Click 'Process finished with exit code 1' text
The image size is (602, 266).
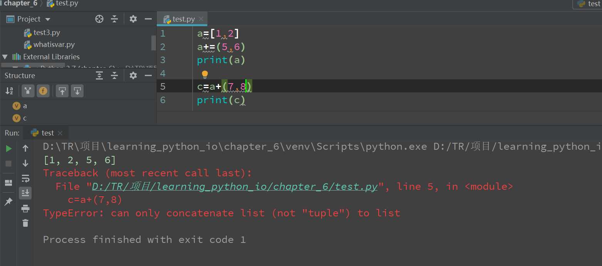coord(144,240)
